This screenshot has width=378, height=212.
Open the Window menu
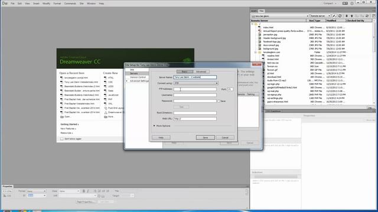click(x=91, y=4)
